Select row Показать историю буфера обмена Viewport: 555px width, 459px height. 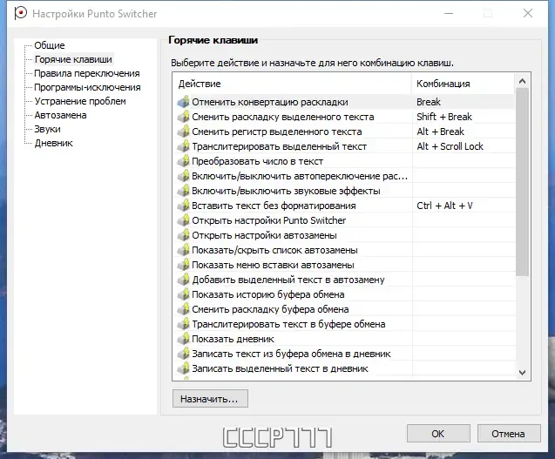click(344, 294)
